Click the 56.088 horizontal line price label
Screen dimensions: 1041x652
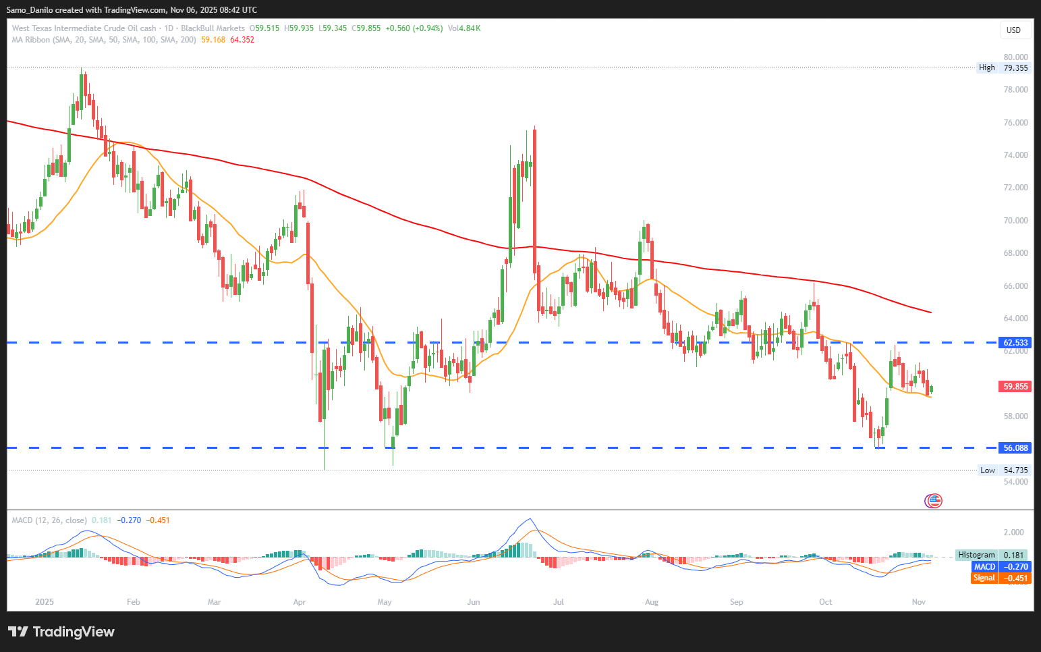tap(1015, 447)
